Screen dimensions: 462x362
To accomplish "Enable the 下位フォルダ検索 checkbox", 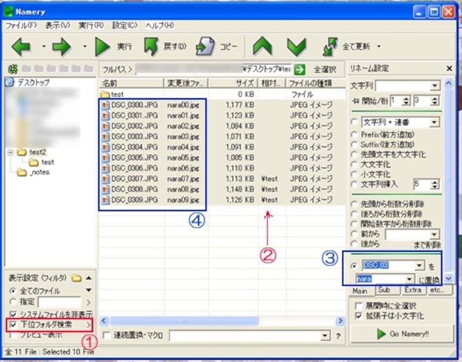I will coord(13,325).
